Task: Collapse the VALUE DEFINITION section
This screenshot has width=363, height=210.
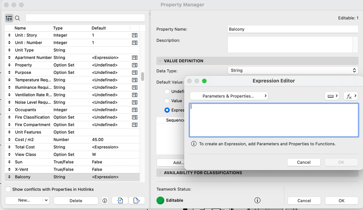Action: click(160, 61)
